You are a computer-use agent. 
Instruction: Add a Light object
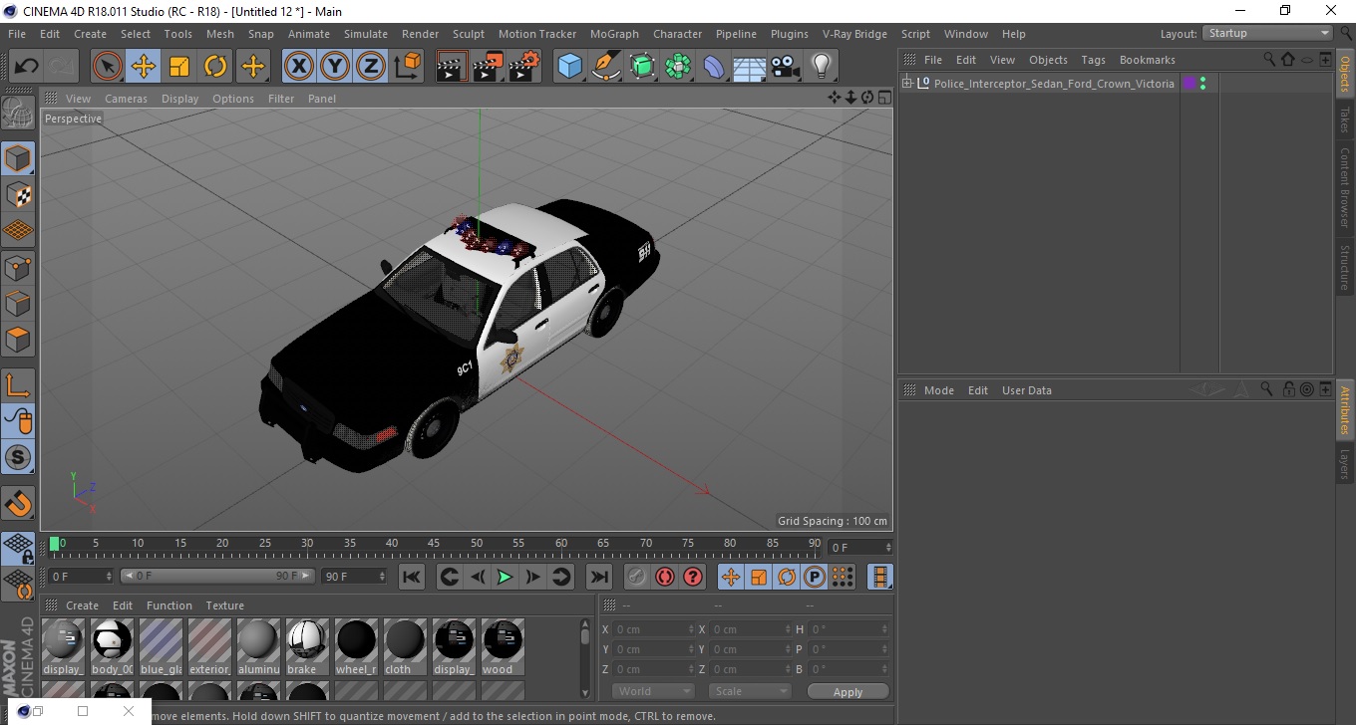[821, 67]
